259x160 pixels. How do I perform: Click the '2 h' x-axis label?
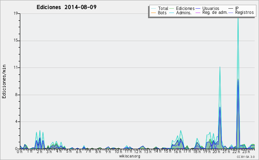coord(39,151)
